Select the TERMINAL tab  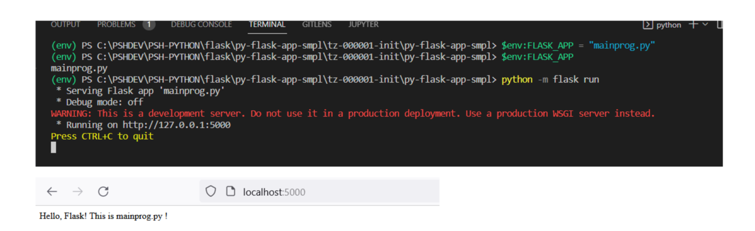[267, 24]
